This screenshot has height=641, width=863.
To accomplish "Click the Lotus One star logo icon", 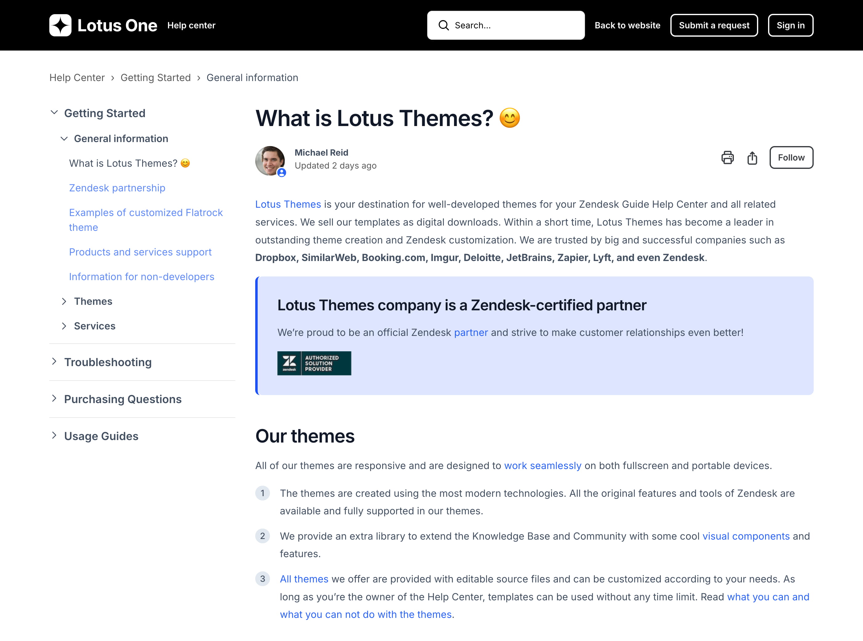I will point(60,25).
